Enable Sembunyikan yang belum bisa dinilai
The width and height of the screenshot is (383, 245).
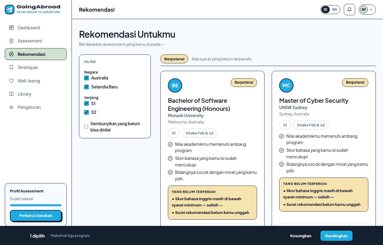86,127
